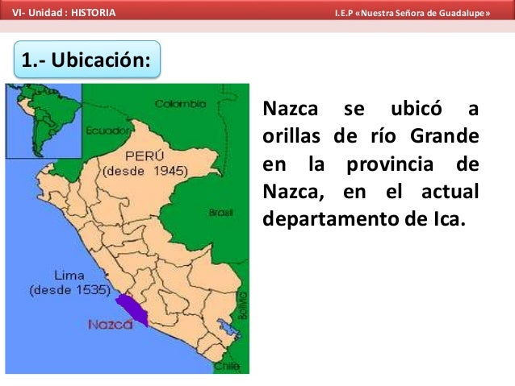Click the 'Colombia' label on the map

tap(180, 104)
